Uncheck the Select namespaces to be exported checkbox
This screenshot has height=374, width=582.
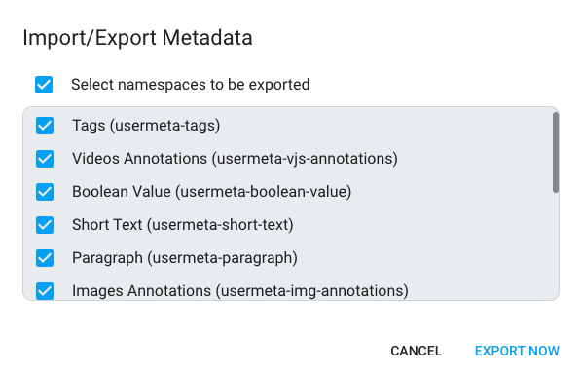pos(44,85)
